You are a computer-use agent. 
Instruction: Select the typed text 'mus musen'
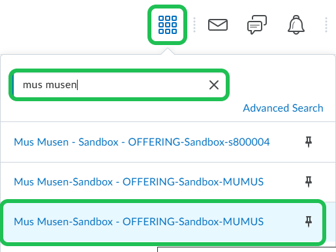pyautogui.click(x=50, y=85)
